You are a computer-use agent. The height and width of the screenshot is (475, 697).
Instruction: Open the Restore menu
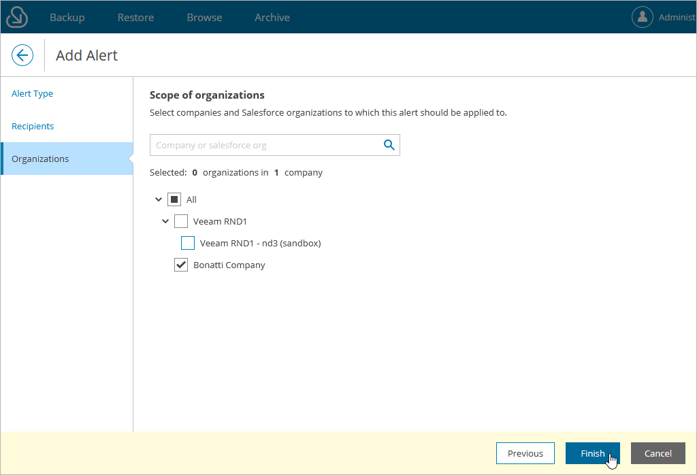pyautogui.click(x=135, y=18)
